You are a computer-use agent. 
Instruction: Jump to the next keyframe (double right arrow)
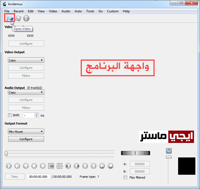click(x=43, y=166)
